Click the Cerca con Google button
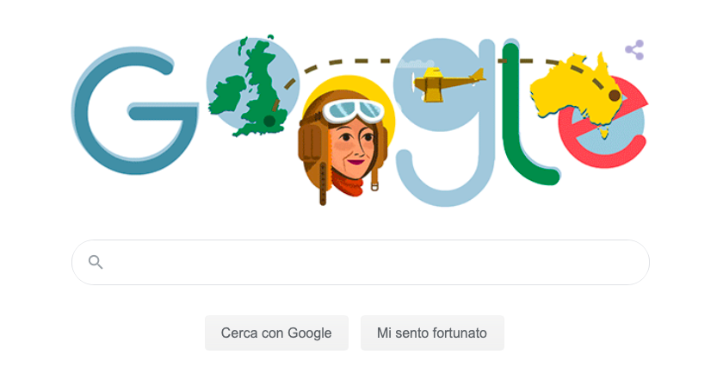Image resolution: width=723 pixels, height=386 pixels. [276, 333]
